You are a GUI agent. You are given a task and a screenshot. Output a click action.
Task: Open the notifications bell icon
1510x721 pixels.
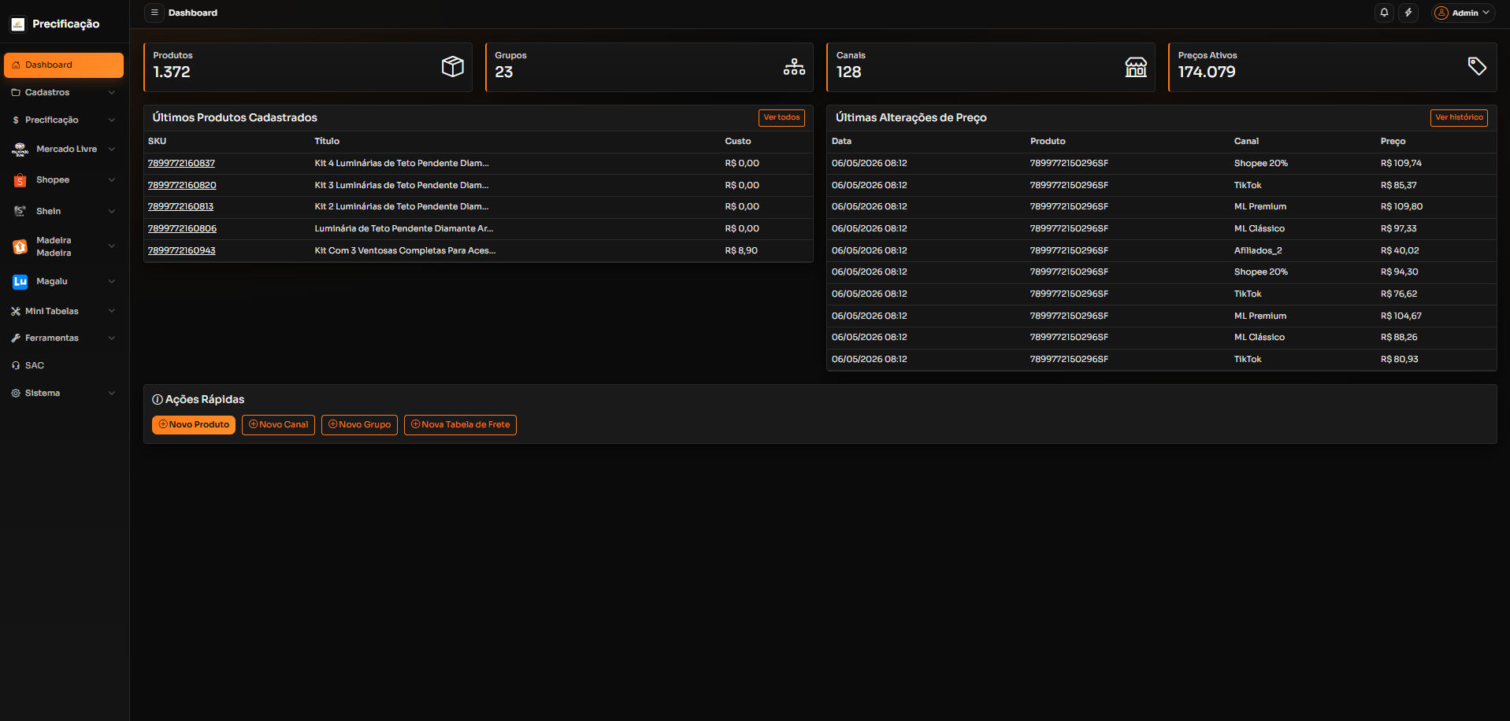pos(1384,13)
